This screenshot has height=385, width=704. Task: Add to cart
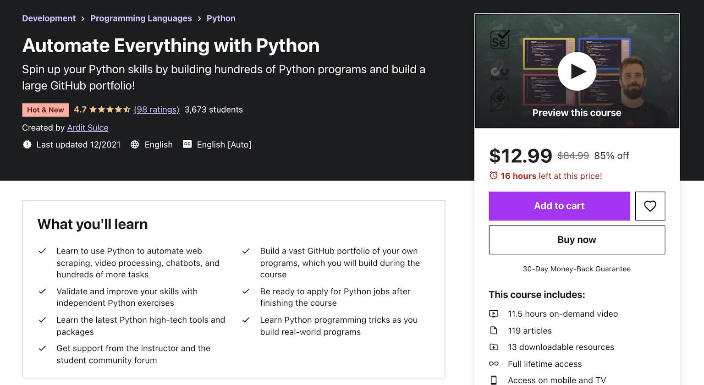click(559, 206)
